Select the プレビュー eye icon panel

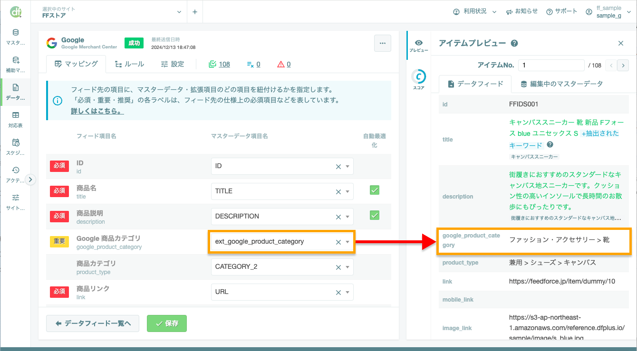click(x=419, y=46)
